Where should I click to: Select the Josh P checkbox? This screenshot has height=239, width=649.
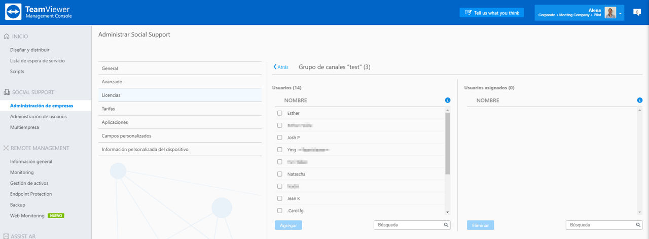279,138
